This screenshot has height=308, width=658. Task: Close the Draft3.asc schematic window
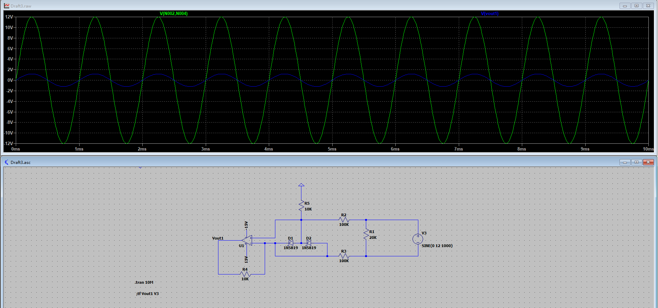pyautogui.click(x=648, y=162)
